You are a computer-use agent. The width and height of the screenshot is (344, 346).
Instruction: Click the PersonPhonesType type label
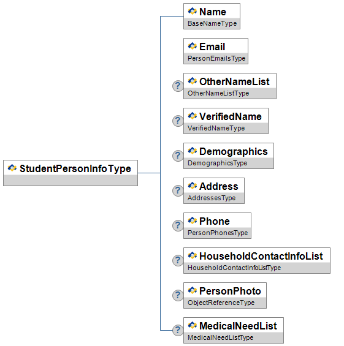(x=218, y=233)
